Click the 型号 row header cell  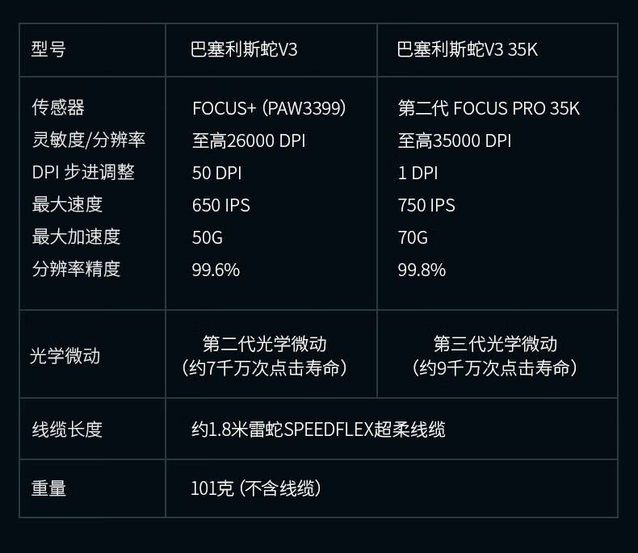(x=48, y=49)
